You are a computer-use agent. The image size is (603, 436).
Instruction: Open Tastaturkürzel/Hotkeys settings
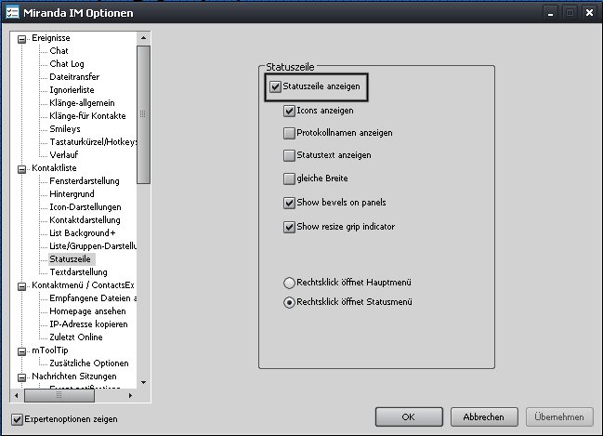pos(93,142)
